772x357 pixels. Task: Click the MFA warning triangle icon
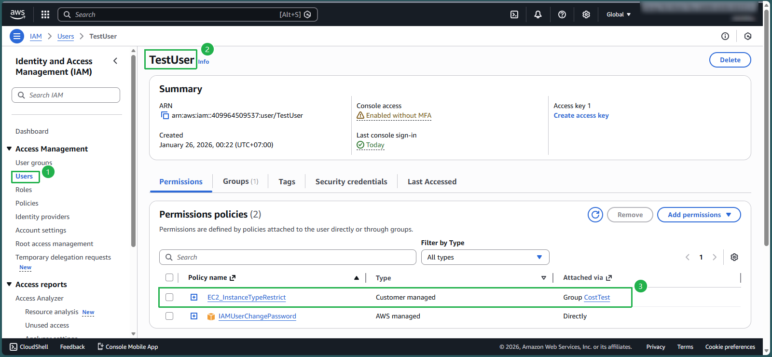360,115
